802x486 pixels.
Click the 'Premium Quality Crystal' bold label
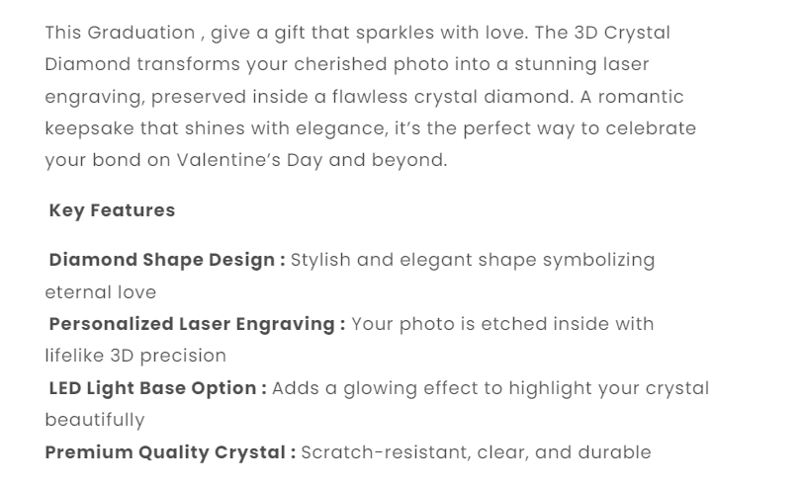point(170,452)
